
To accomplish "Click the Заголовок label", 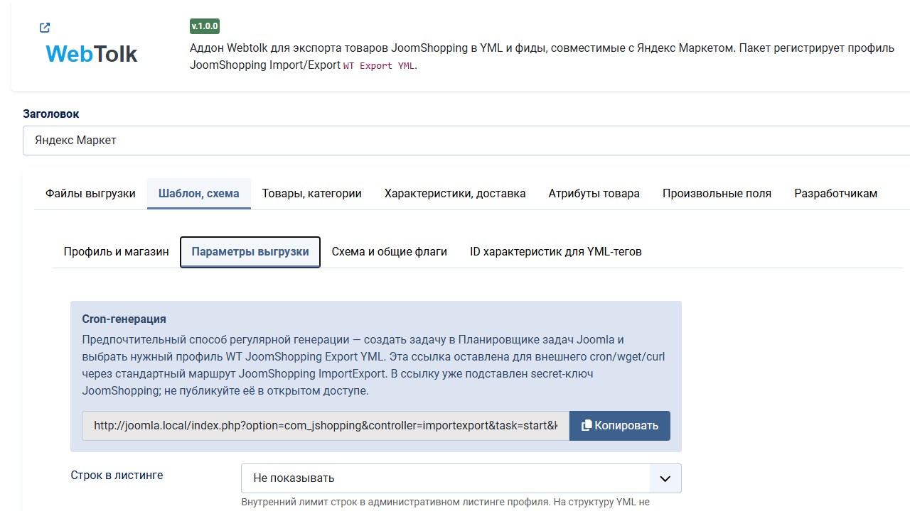I will pyautogui.click(x=51, y=114).
